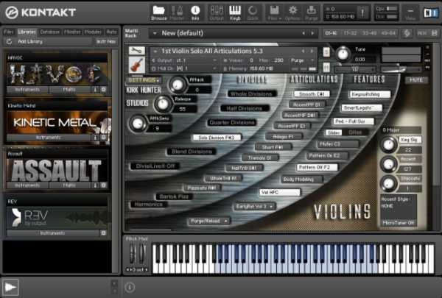The height and width of the screenshot is (298, 442).
Task: Open the Quick-load catalog icon
Action: click(253, 13)
